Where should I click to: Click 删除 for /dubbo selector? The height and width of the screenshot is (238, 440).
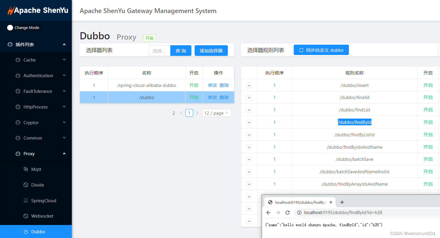click(224, 97)
